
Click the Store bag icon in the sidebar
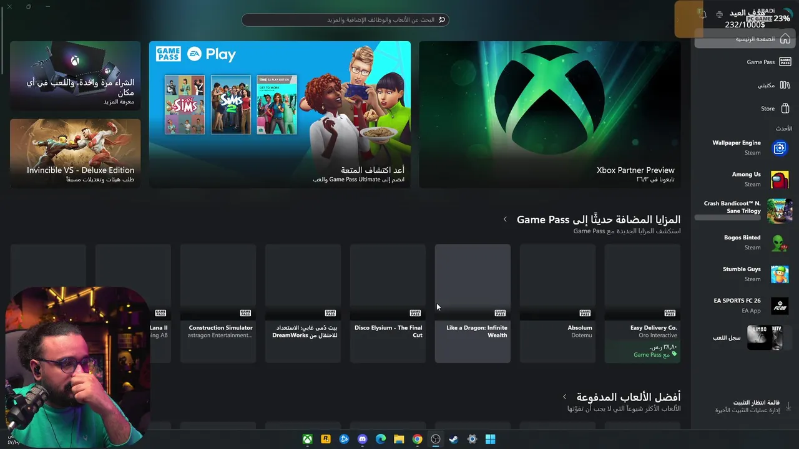click(785, 109)
